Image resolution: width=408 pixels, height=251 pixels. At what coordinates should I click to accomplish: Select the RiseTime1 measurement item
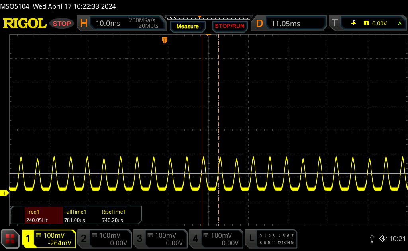114,212
